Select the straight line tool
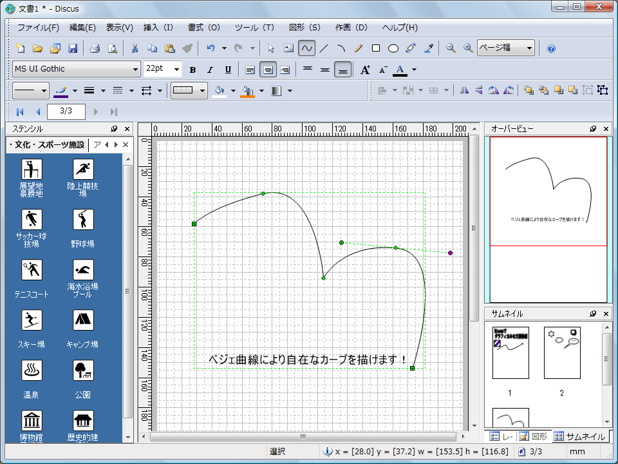Image resolution: width=618 pixels, height=464 pixels. coord(324,48)
